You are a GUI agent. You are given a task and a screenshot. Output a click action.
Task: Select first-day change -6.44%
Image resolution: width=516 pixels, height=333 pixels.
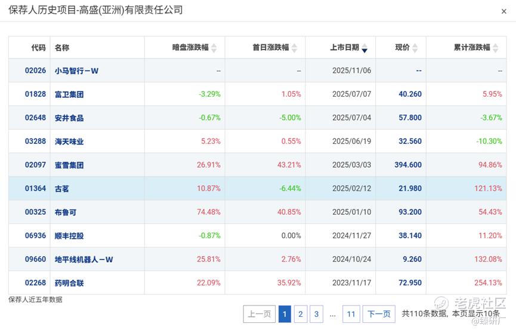tap(290, 189)
